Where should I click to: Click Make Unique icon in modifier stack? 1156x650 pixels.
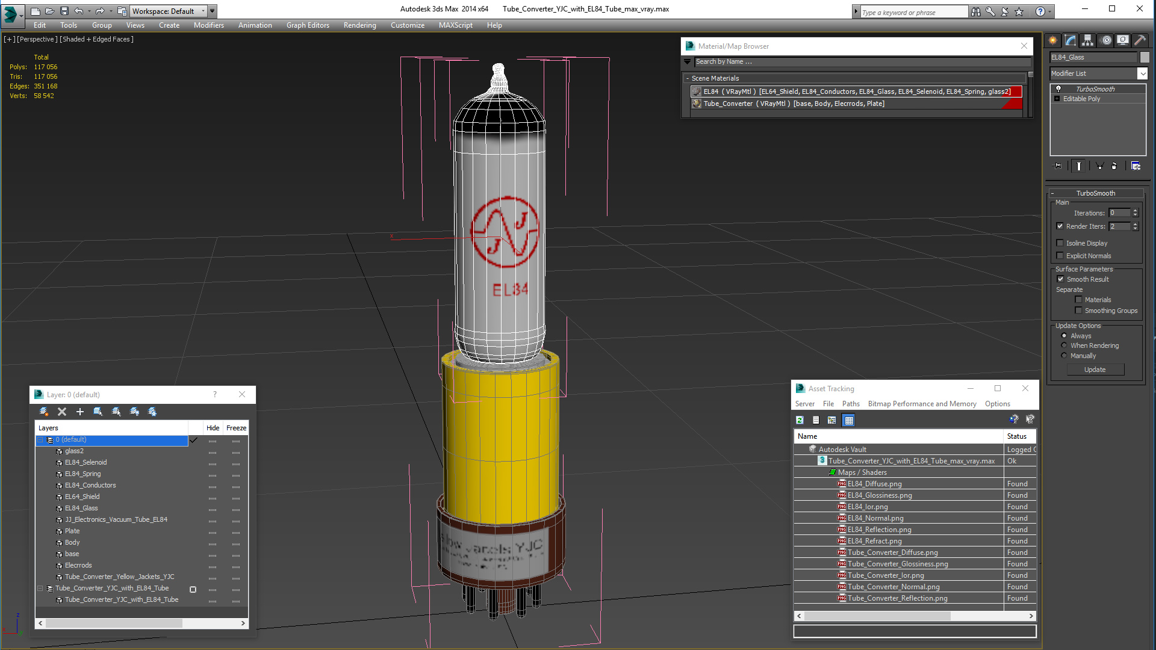1099,166
